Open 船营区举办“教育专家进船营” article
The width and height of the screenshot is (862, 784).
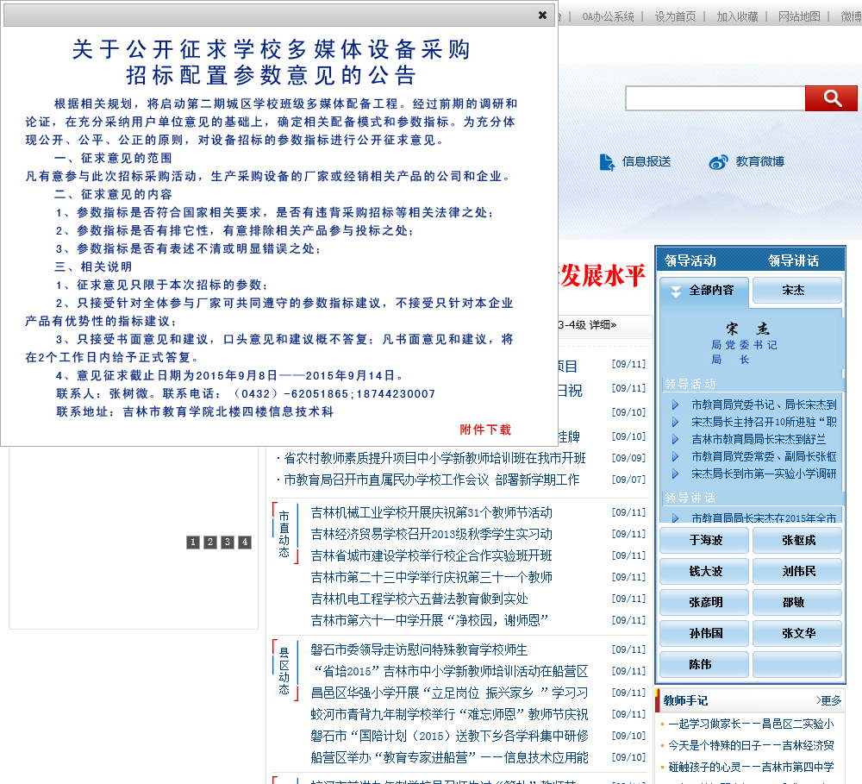449,757
